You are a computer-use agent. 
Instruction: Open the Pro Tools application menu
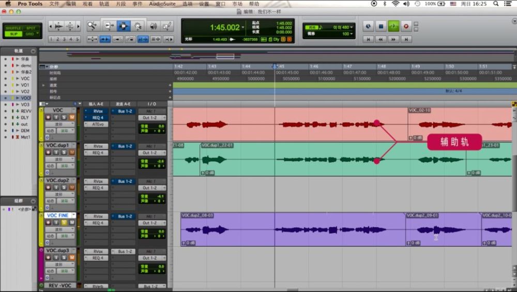pos(30,4)
